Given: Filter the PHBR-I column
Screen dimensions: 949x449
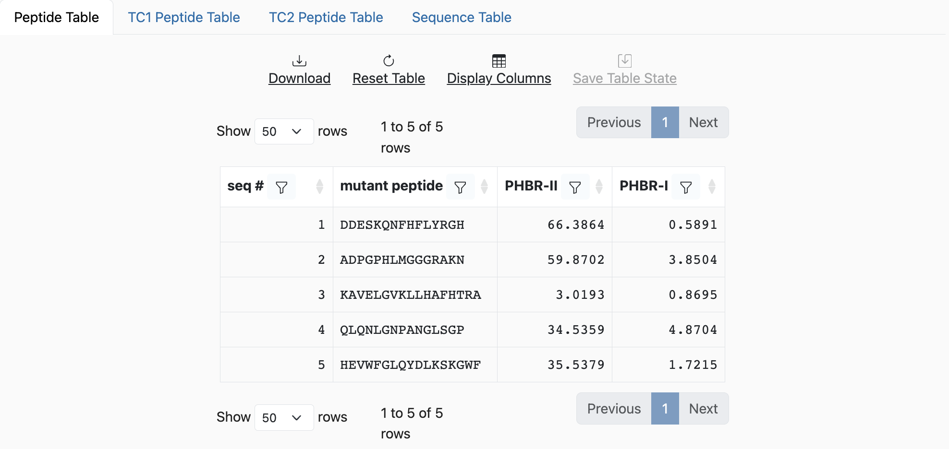Looking at the screenshot, I should pyautogui.click(x=686, y=187).
